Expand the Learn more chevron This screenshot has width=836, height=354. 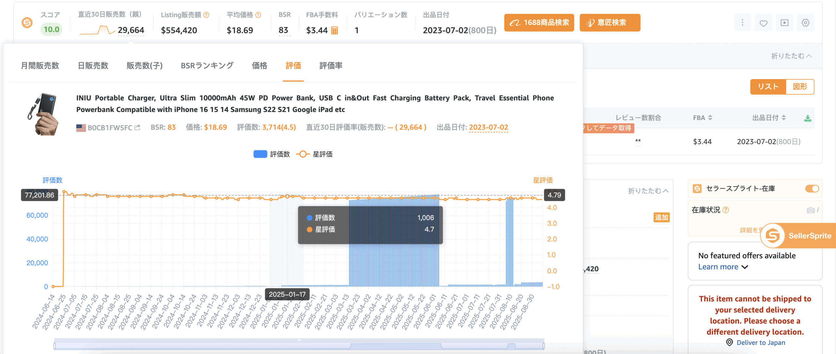point(745,267)
